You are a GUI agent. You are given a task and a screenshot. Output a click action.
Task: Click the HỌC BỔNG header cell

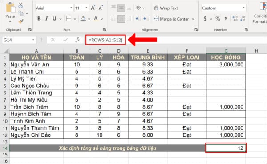(226, 57)
